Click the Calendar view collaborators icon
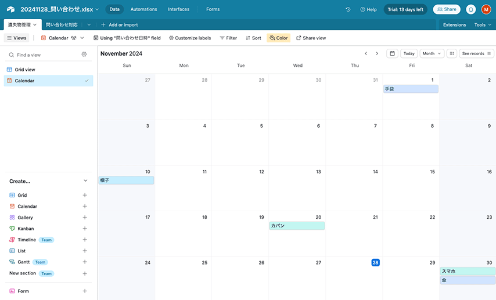The image size is (496, 300). [74, 38]
